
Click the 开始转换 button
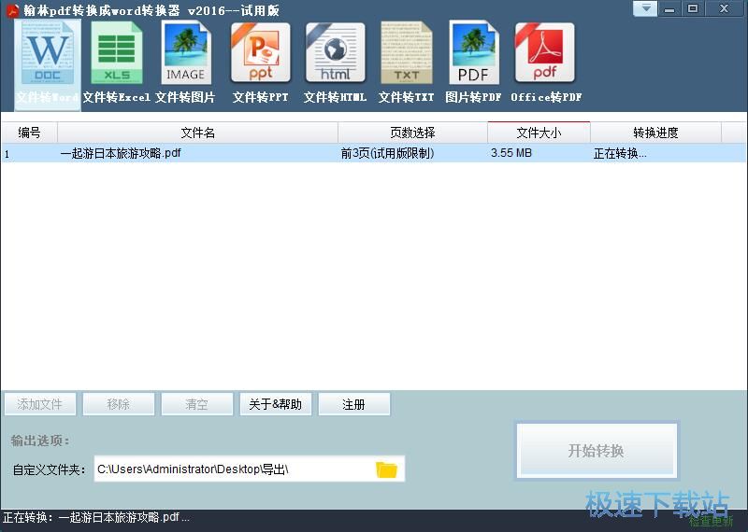pyautogui.click(x=597, y=450)
